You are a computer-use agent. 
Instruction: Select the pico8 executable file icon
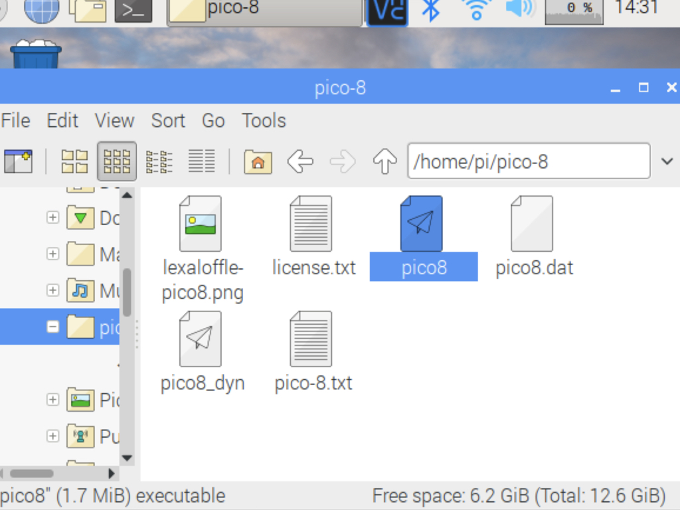click(x=422, y=223)
